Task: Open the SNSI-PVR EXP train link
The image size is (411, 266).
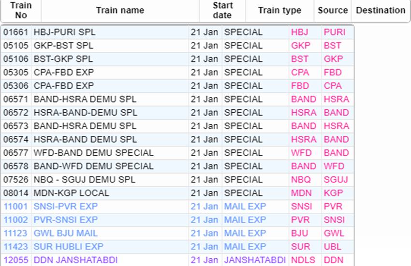Action: (x=66, y=207)
